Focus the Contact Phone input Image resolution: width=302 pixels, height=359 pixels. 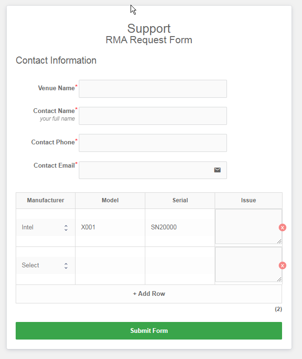[153, 143]
